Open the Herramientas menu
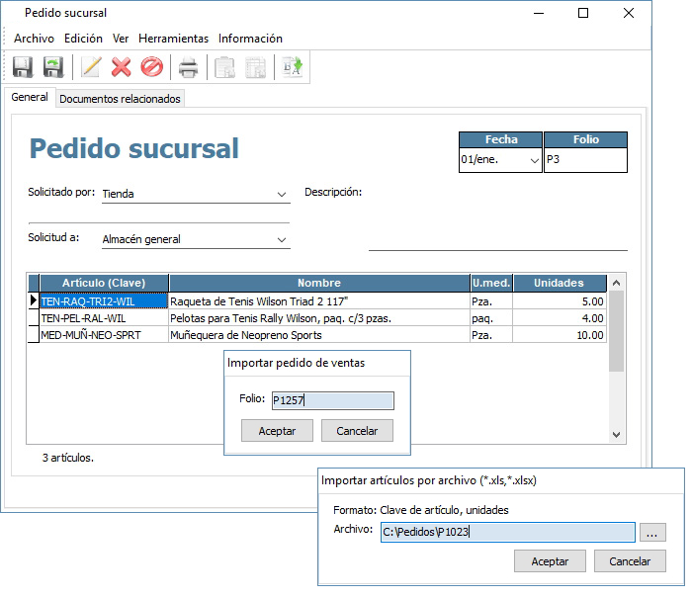The image size is (692, 598). click(x=173, y=39)
